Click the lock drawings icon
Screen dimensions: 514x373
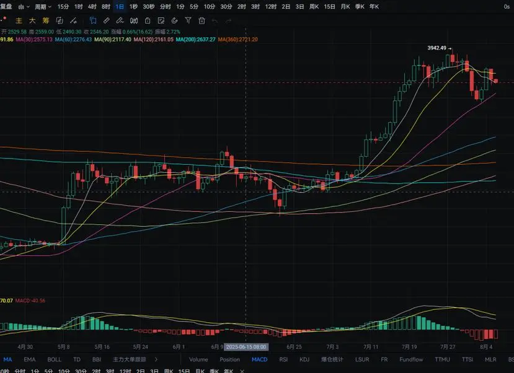pyautogui.click(x=148, y=20)
